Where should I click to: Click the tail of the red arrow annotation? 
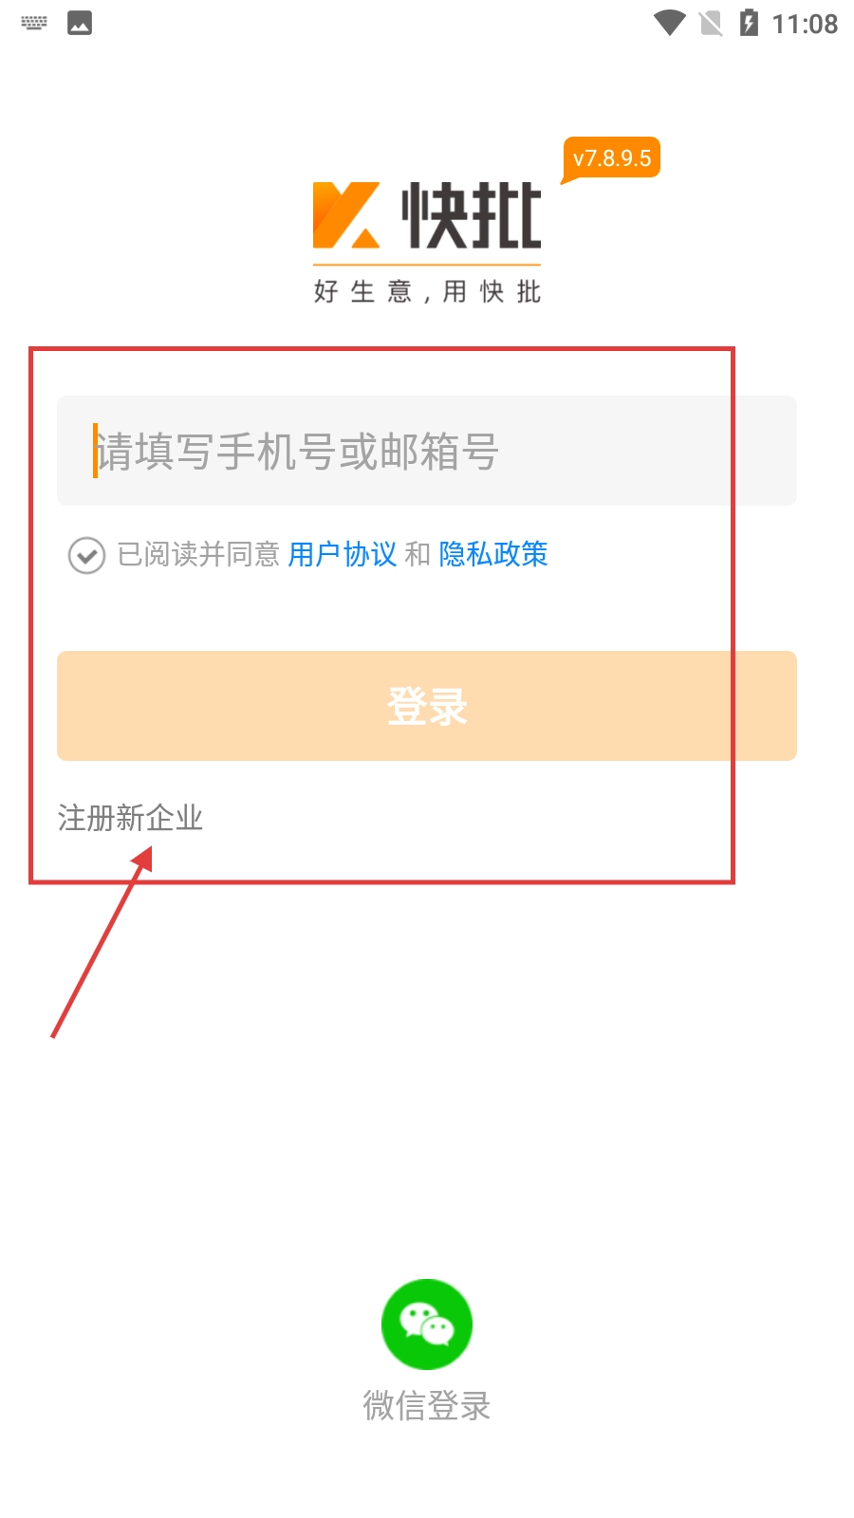coord(53,1035)
